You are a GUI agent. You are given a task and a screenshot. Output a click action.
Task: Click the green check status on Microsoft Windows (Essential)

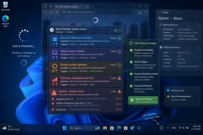tap(119, 38)
